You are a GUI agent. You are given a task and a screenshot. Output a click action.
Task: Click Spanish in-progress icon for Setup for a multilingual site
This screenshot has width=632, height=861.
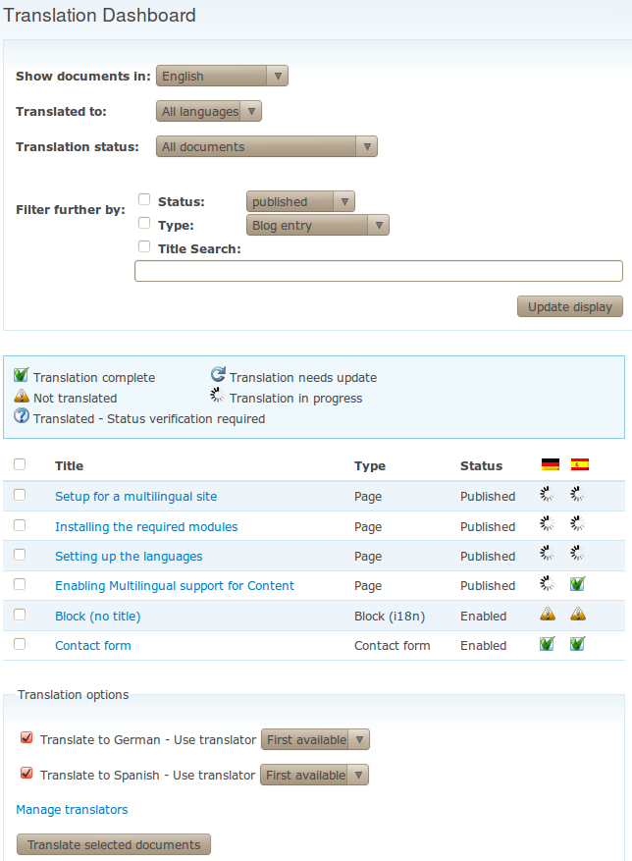click(x=577, y=494)
